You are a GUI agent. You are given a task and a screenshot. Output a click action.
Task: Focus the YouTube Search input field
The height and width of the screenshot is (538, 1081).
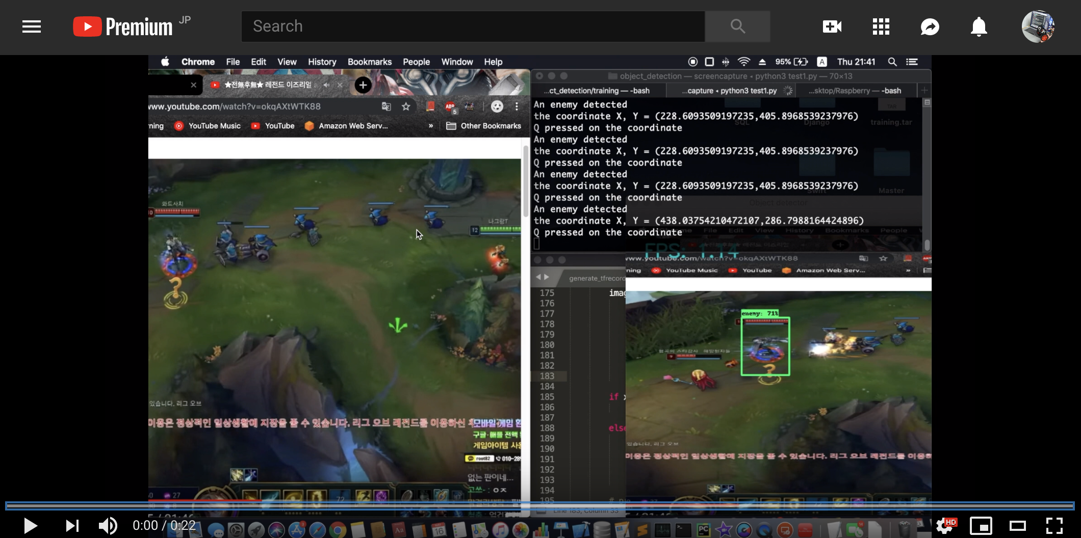[x=473, y=26]
